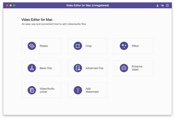
Task: Open the Effect sparkle icon
Action: (x=124, y=46)
